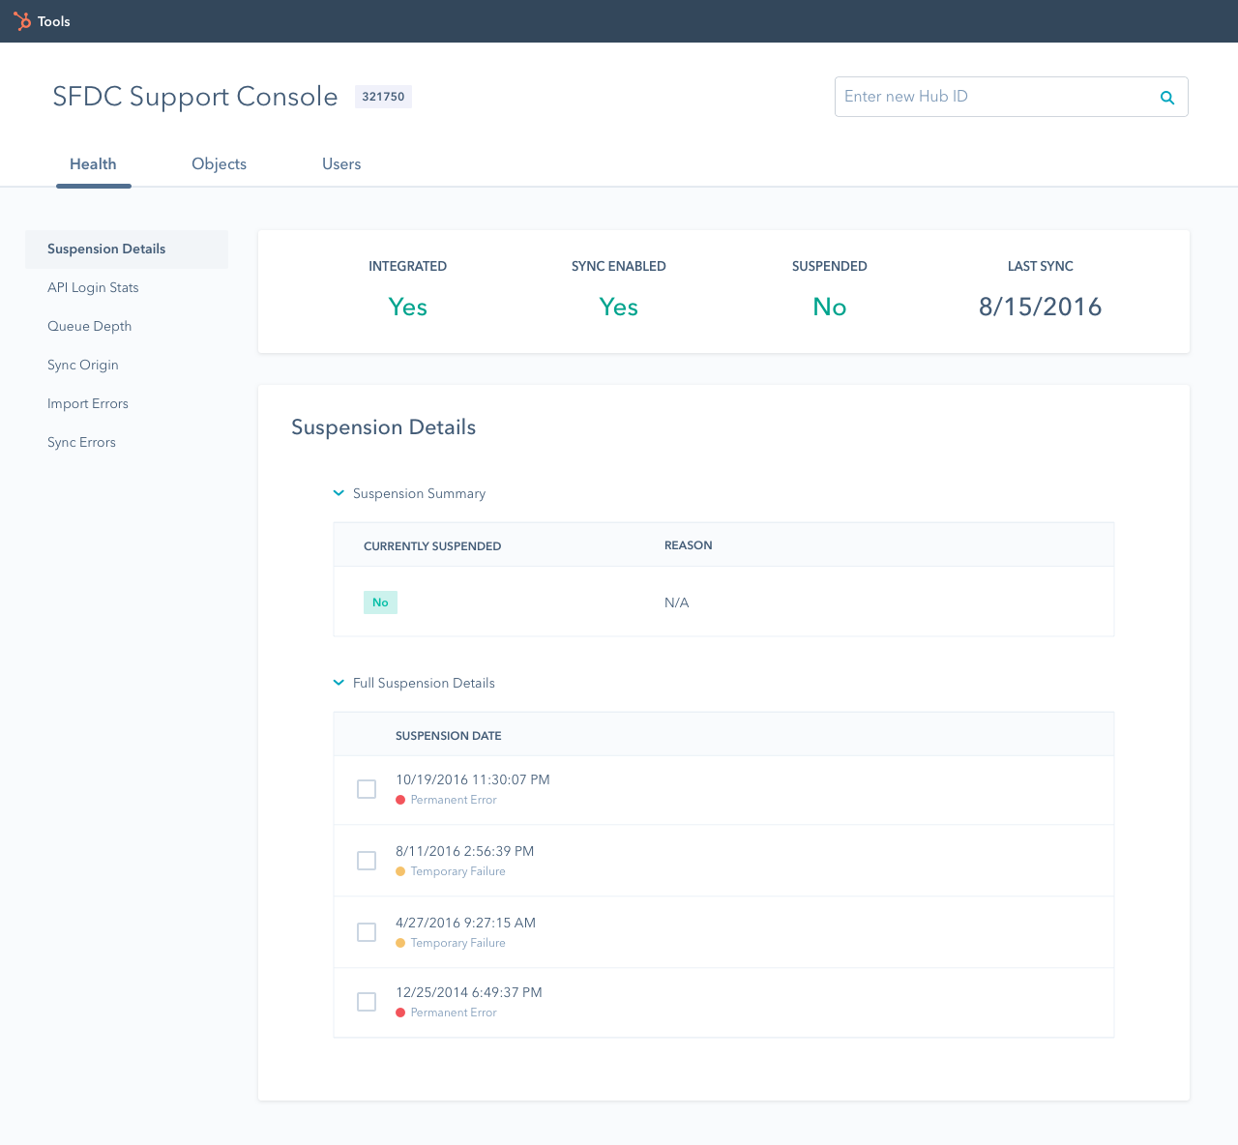Click the N/A reason value

[676, 602]
